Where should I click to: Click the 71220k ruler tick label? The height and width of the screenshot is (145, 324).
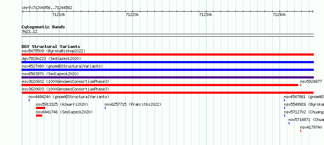pos(133,15)
